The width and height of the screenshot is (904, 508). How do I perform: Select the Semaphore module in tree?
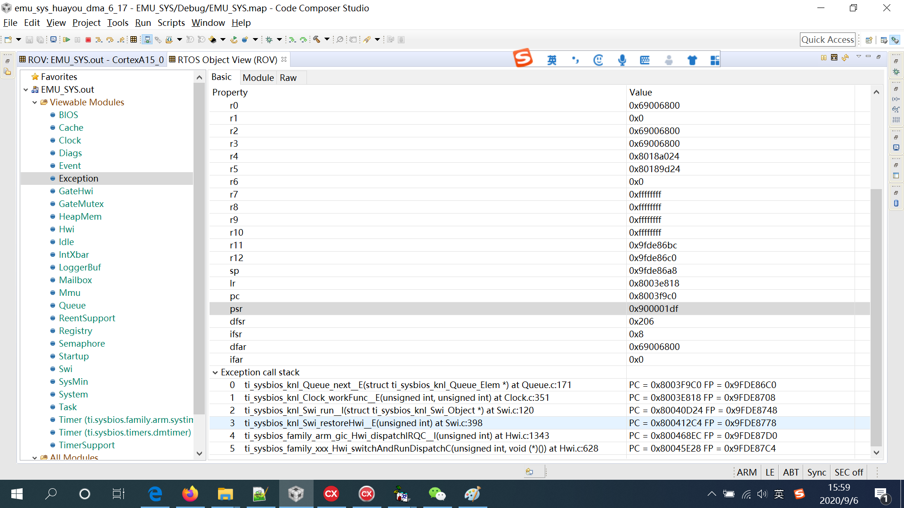click(81, 344)
